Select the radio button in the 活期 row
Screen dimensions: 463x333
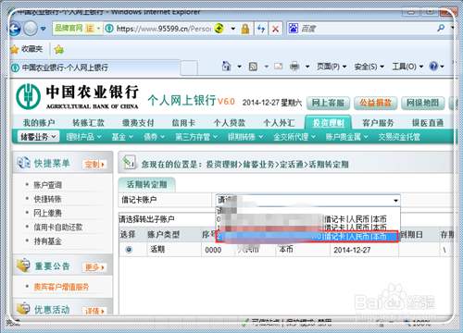(x=129, y=249)
